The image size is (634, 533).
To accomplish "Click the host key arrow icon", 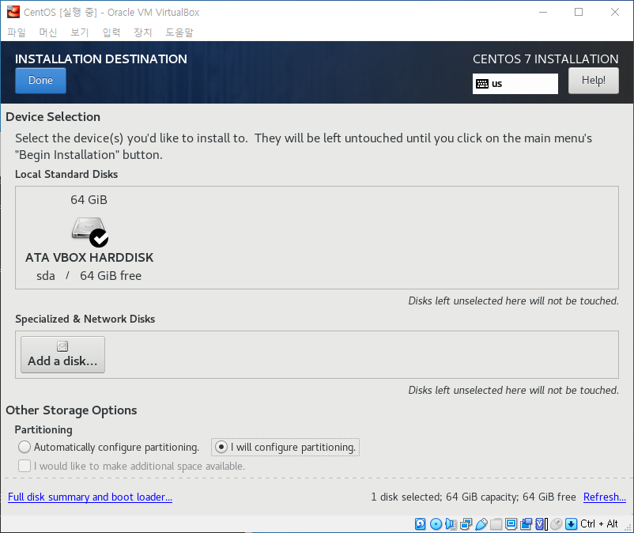I will click(571, 524).
